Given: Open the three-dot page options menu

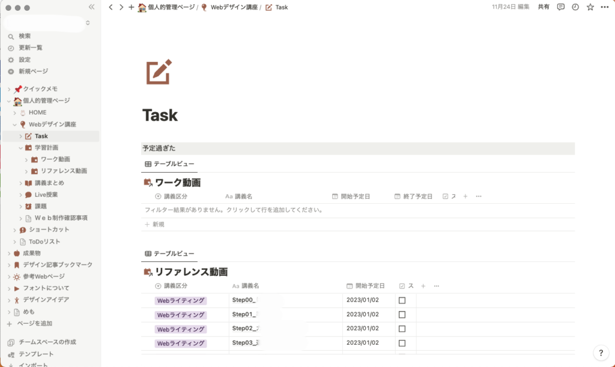Looking at the screenshot, I should pyautogui.click(x=604, y=7).
